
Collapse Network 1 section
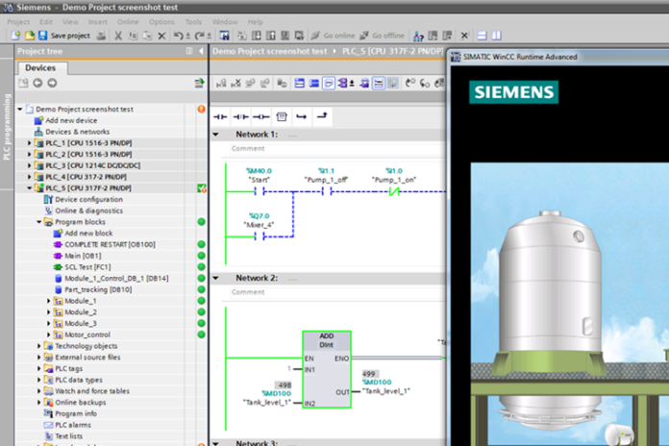pos(216,135)
